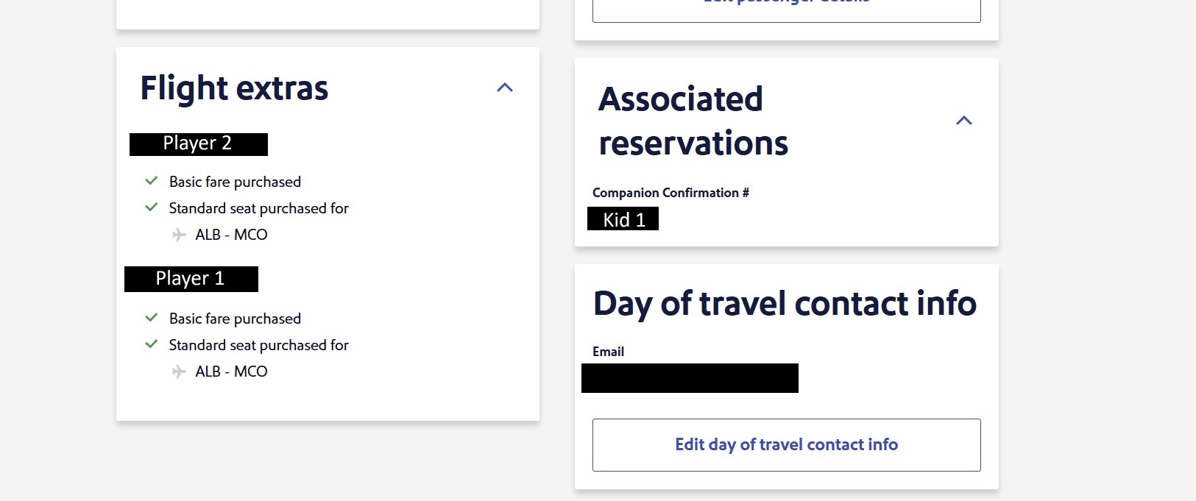Screen dimensions: 1196x501
Task: Click the redacted email address field
Action: click(690, 378)
